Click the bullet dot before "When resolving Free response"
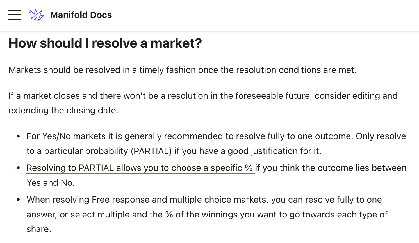The image size is (419, 243). pyautogui.click(x=18, y=200)
